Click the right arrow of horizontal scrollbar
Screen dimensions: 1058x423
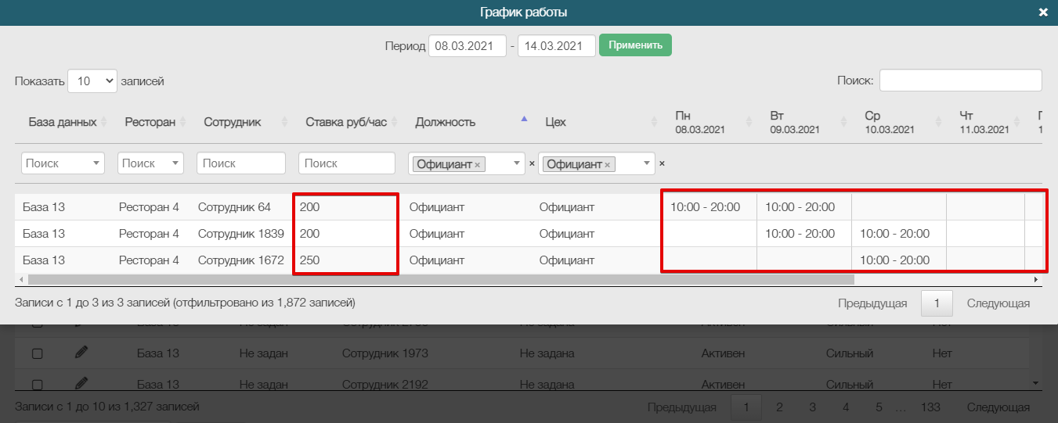tap(1036, 279)
